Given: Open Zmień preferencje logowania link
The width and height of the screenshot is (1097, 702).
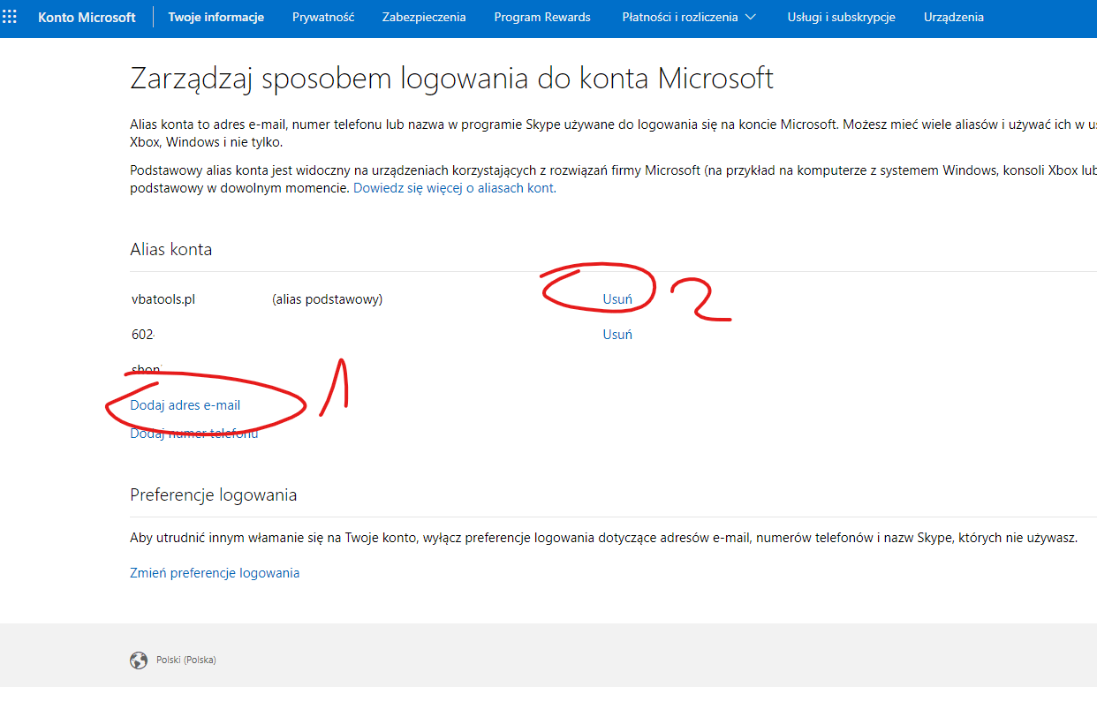Looking at the screenshot, I should [215, 573].
